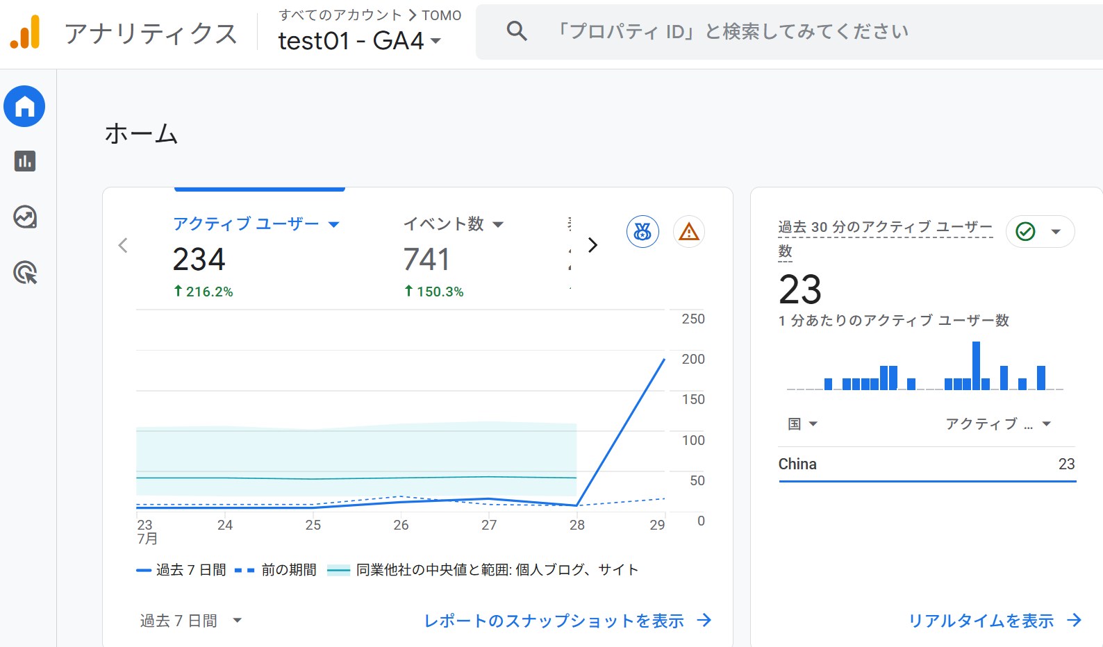Click the search magnifier icon
1103x647 pixels.
pyautogui.click(x=516, y=31)
